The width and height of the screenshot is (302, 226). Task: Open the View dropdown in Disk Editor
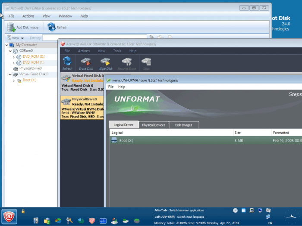[x=16, y=38]
